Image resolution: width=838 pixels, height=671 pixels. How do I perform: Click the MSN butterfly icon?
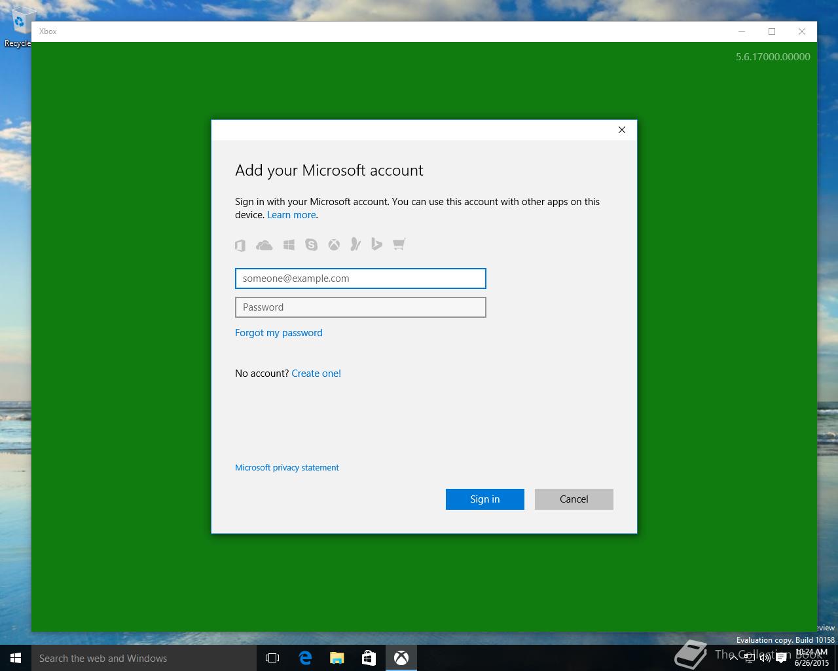(x=355, y=244)
